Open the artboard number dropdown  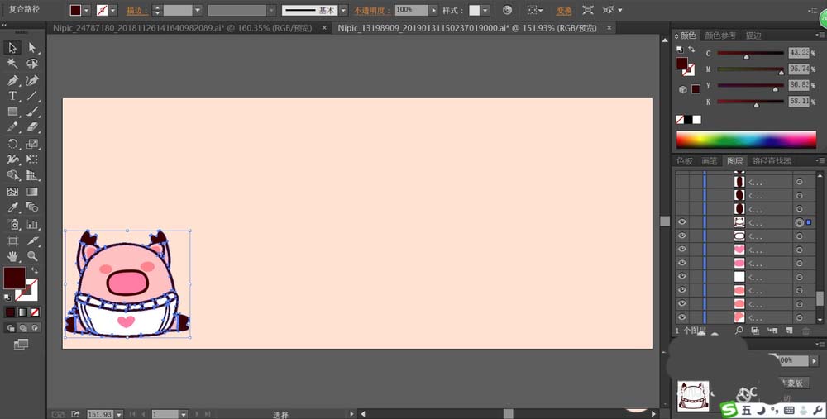183,414
